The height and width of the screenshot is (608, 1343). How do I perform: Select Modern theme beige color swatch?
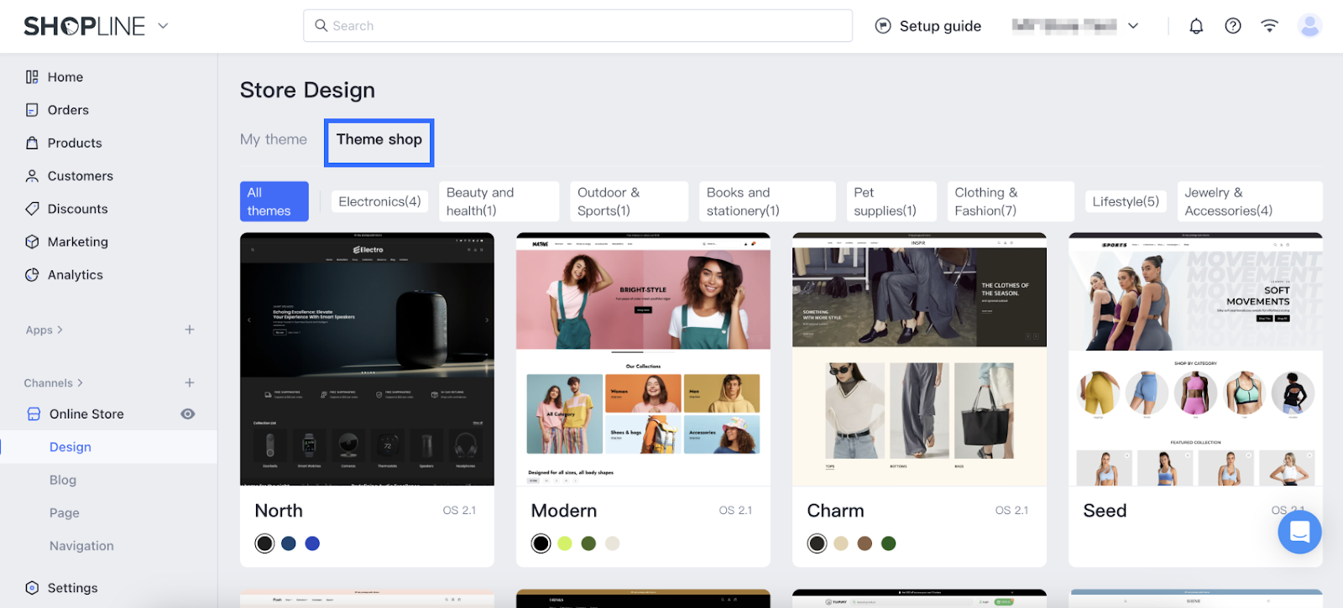point(613,543)
